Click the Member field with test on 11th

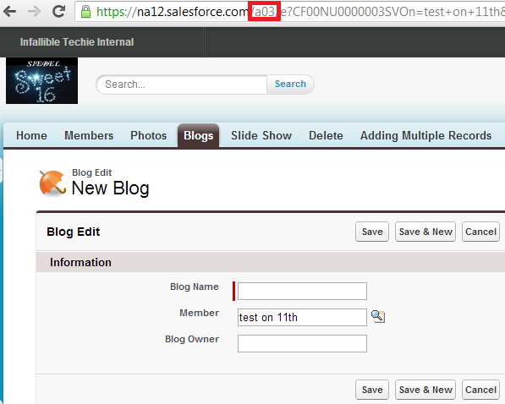tap(302, 317)
